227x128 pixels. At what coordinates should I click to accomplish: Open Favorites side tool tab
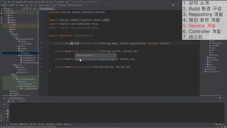tap(1, 118)
